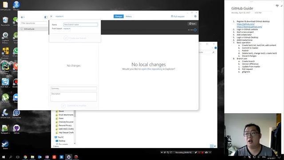Click the Sync button

coord(192,24)
